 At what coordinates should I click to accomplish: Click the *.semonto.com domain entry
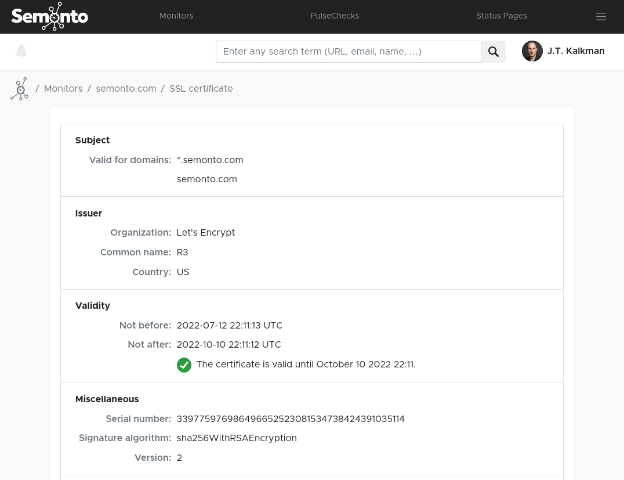tap(210, 160)
